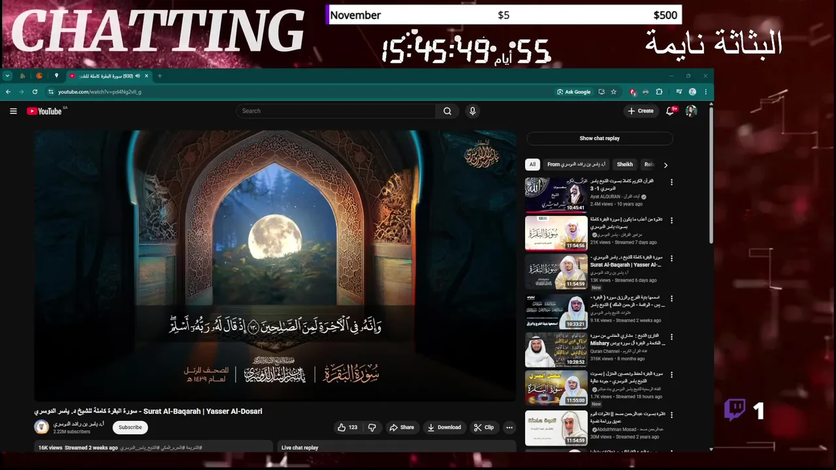
Task: Open YouTube notifications bell
Action: tap(669, 111)
